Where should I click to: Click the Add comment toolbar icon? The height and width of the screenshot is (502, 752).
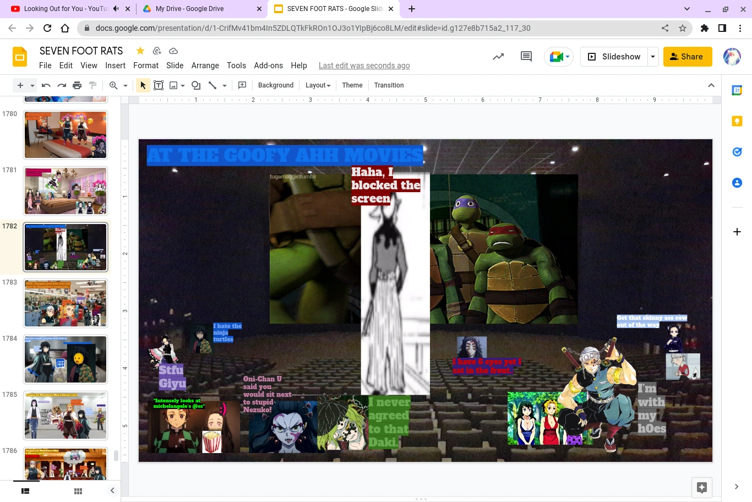tap(242, 85)
